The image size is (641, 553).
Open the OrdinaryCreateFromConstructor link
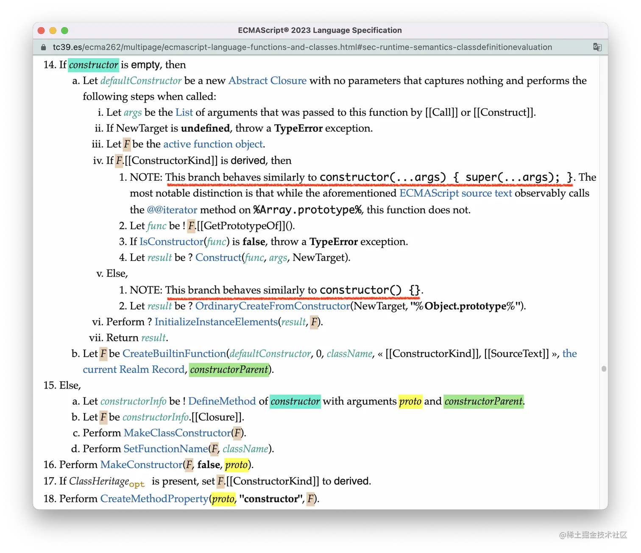(x=273, y=306)
